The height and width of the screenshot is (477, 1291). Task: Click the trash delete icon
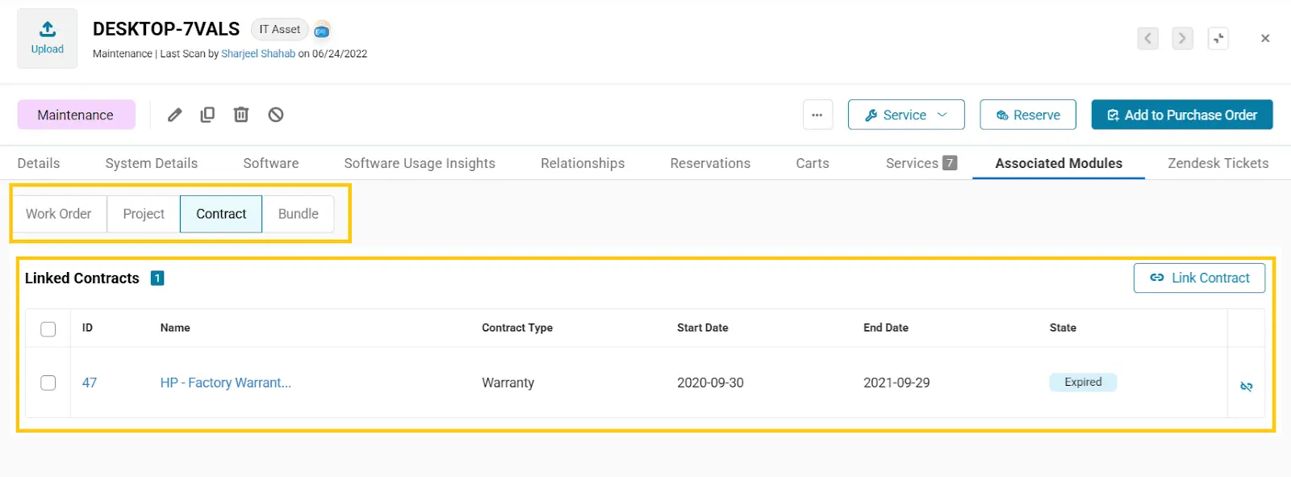tap(240, 115)
